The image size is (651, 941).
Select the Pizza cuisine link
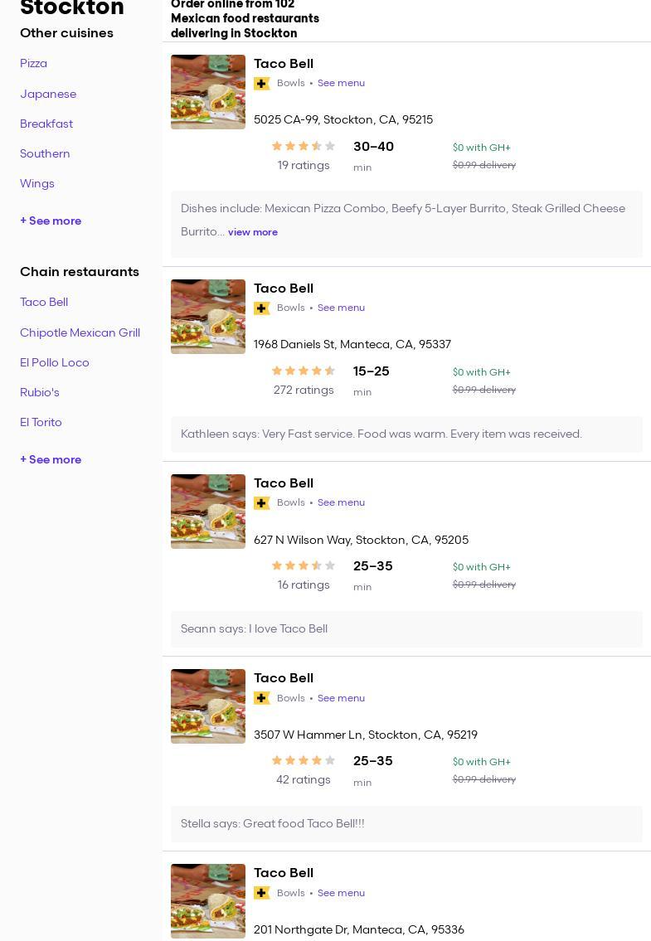33,64
